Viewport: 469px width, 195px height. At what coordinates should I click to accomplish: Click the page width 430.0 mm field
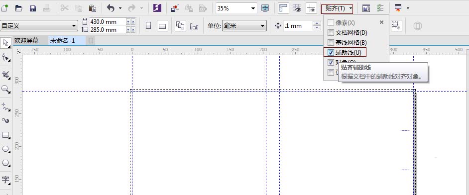107,22
